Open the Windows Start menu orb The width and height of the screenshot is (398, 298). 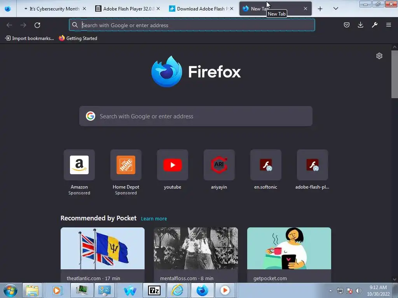[10, 290]
